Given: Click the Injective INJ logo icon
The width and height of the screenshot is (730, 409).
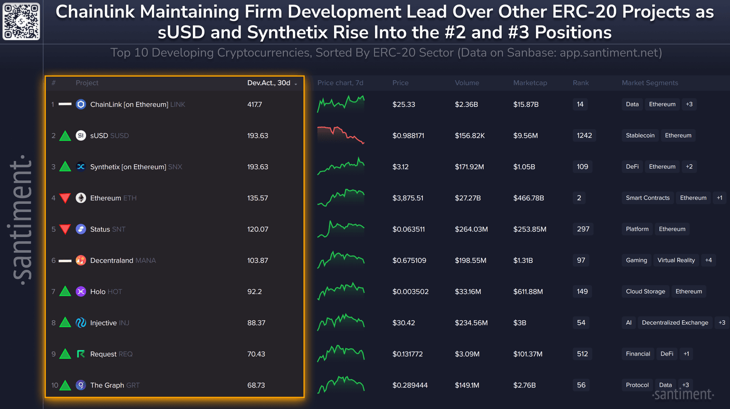Looking at the screenshot, I should point(81,323).
